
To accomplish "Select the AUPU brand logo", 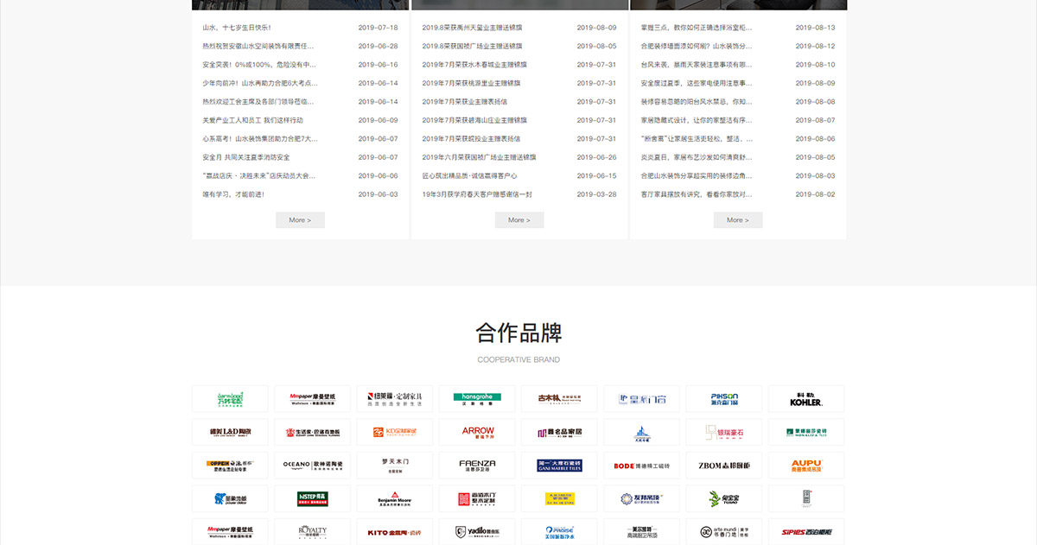I will click(x=806, y=465).
